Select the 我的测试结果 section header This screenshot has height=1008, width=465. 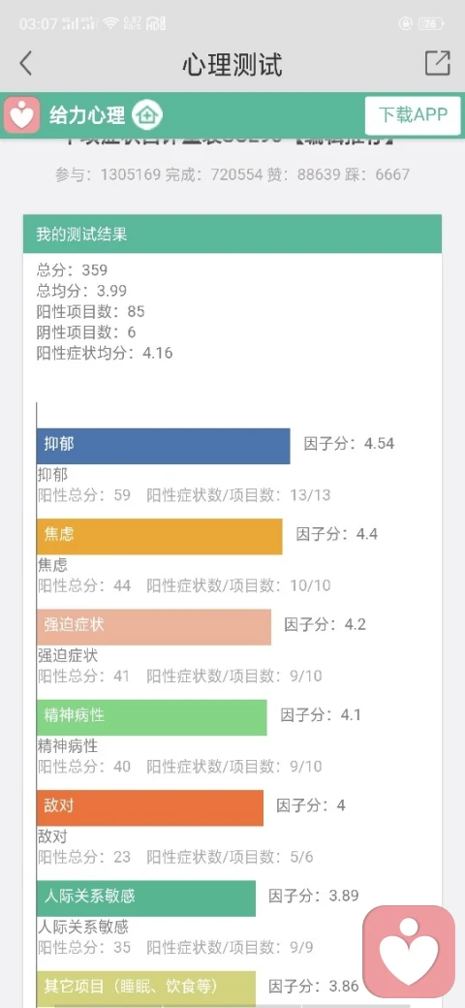[232, 234]
